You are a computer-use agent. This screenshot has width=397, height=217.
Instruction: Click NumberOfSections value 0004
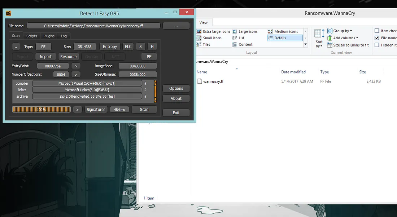[x=61, y=74]
